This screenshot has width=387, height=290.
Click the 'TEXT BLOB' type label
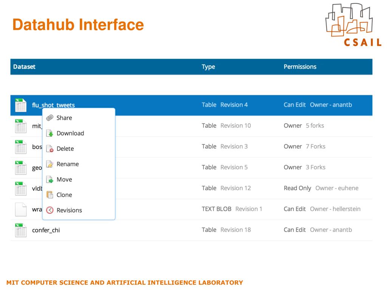point(217,209)
